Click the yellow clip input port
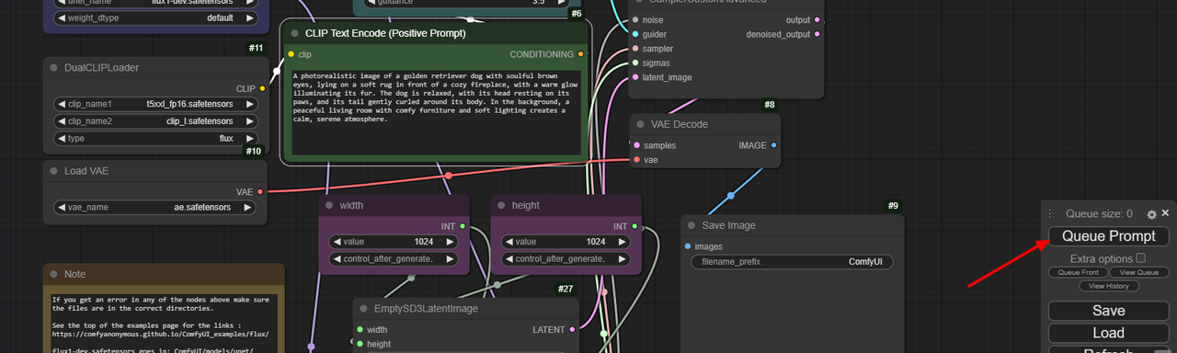This screenshot has height=353, width=1177. tap(291, 54)
